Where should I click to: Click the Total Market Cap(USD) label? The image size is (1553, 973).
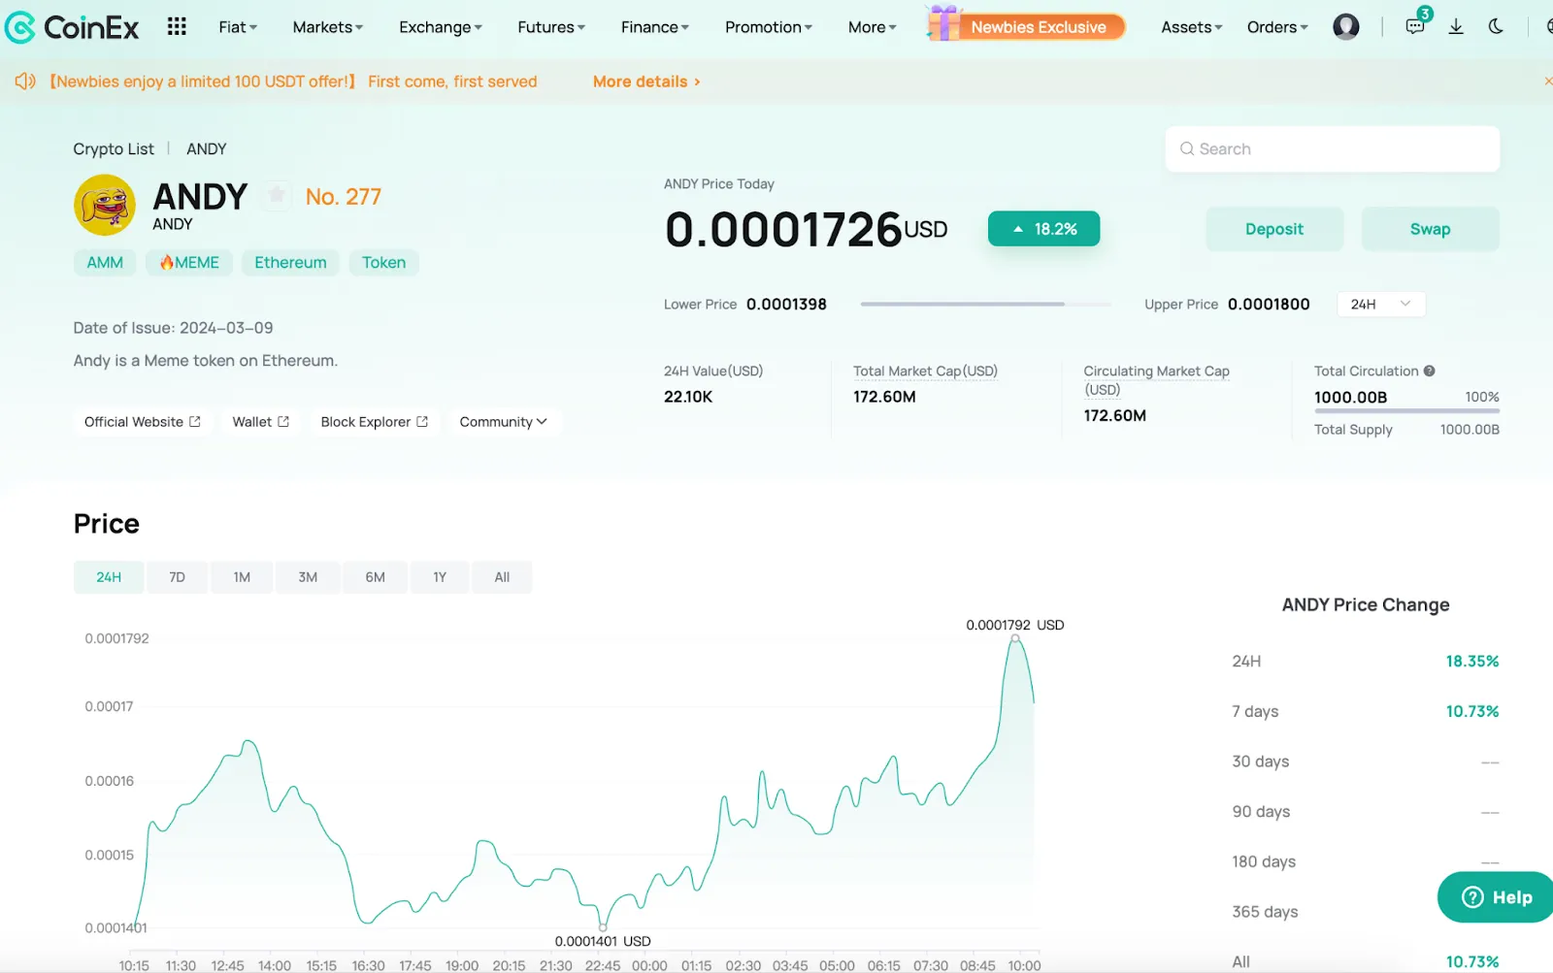point(925,371)
